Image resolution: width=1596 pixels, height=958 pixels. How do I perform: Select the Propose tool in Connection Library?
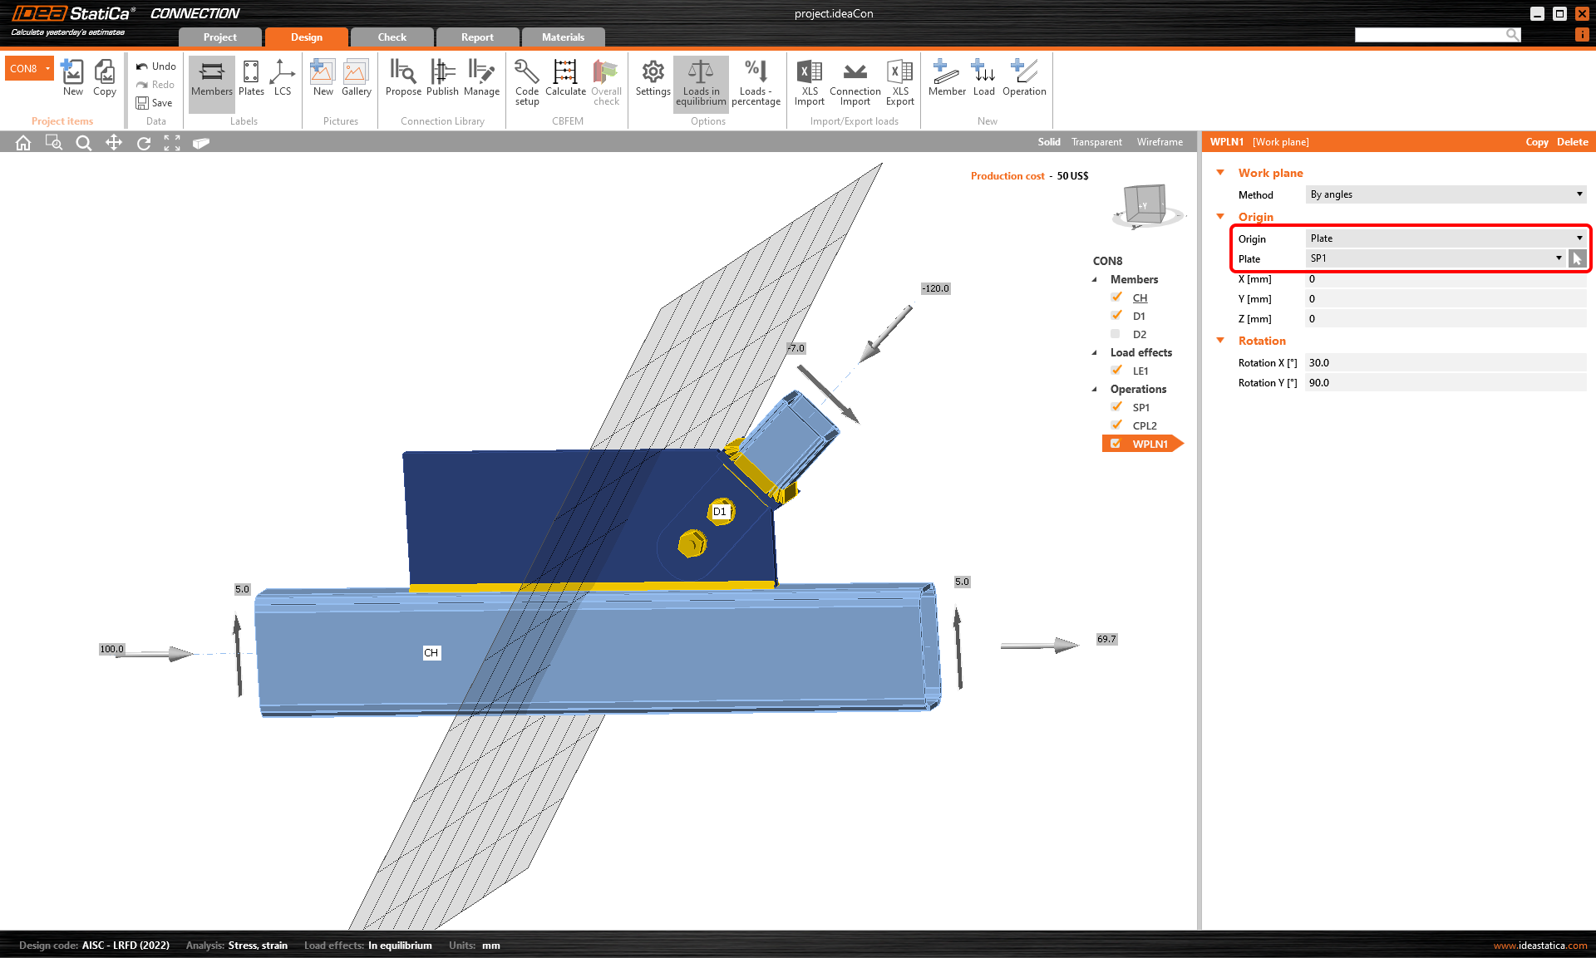tap(403, 79)
